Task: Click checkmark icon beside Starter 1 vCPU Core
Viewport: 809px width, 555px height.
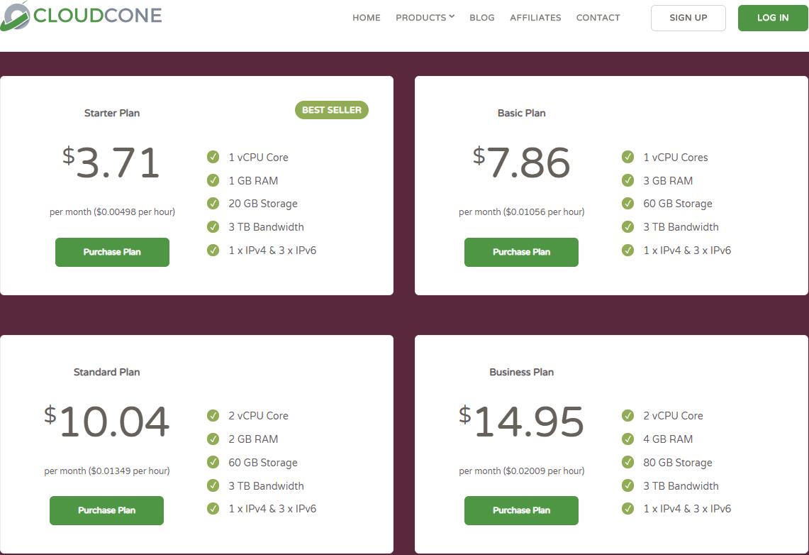Action: 213,157
